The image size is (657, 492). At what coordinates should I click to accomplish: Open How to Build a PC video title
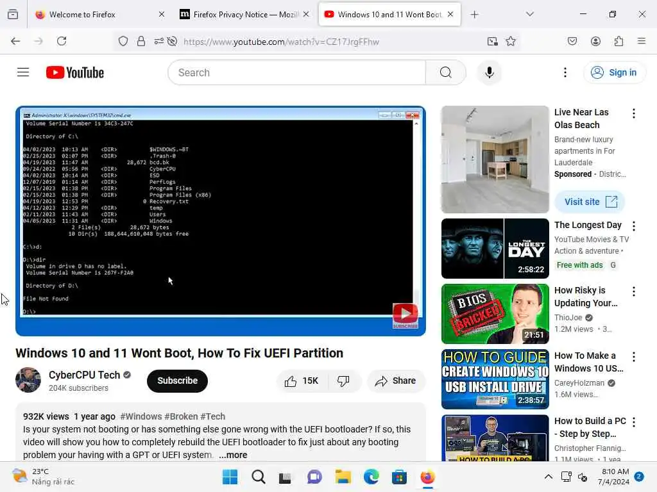tap(590, 427)
